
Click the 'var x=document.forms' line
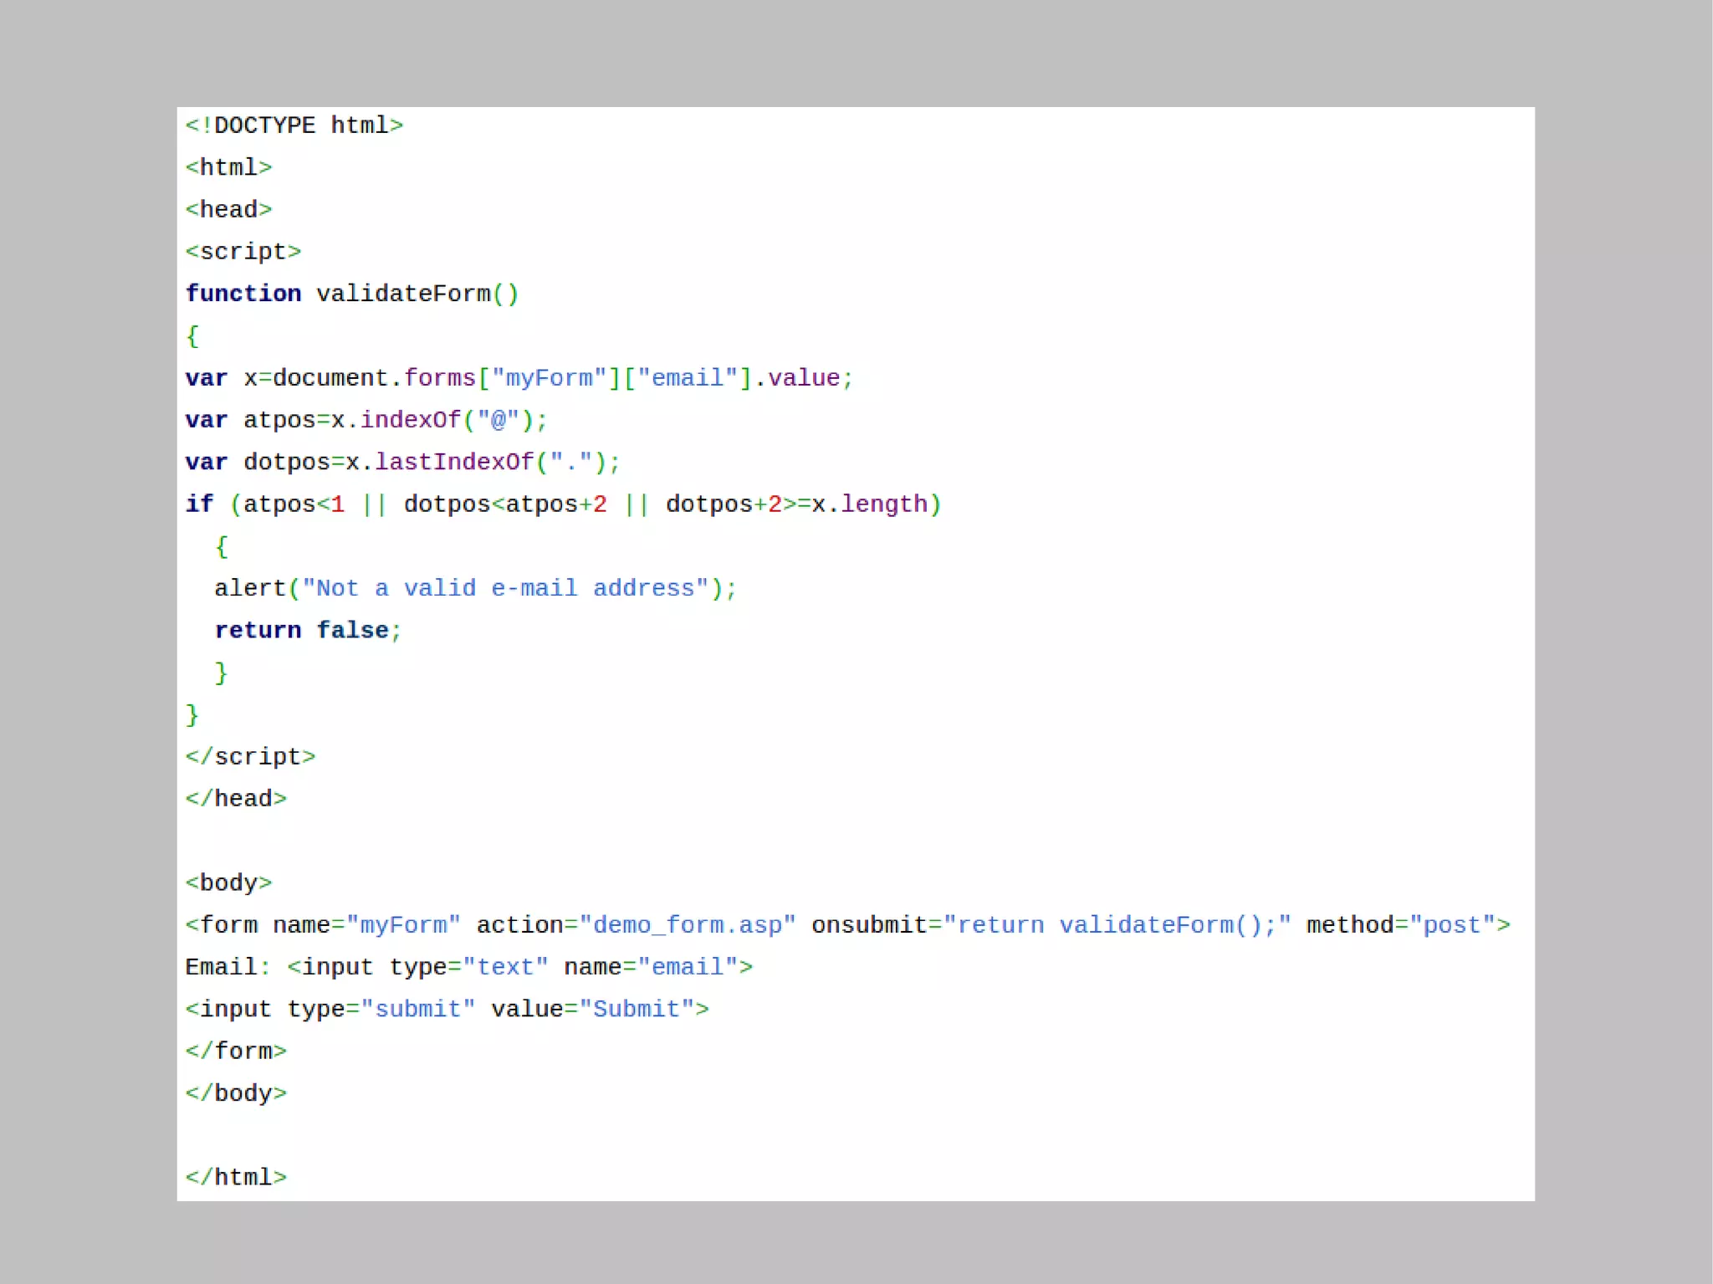(x=519, y=378)
